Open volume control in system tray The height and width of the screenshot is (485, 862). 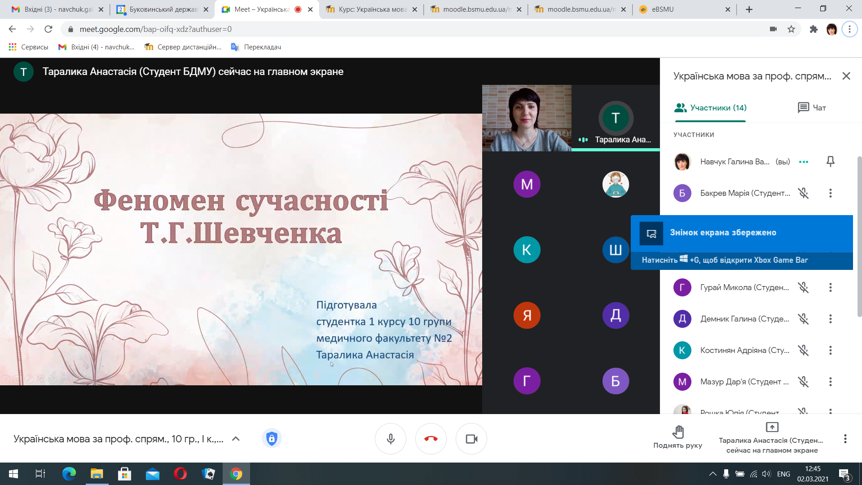766,474
